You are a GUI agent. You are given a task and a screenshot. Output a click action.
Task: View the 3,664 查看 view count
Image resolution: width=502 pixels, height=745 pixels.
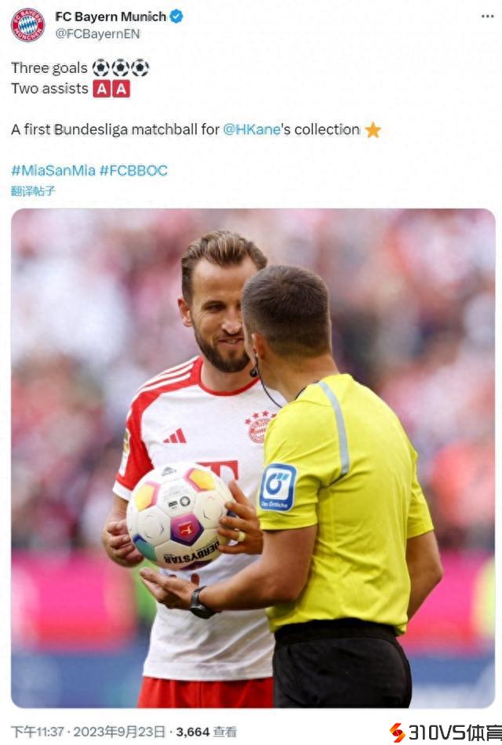(206, 732)
